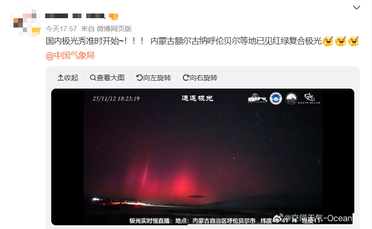Open the post timestamp 今天17:57

(x=61, y=29)
